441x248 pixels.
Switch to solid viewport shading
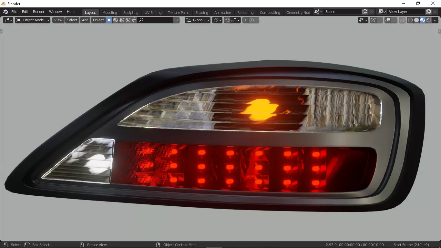pyautogui.click(x=416, y=20)
